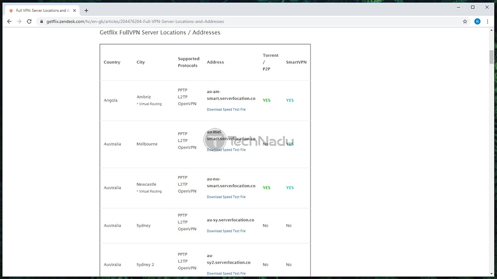Select the City column header
This screenshot has width=497, height=279.
tap(141, 62)
